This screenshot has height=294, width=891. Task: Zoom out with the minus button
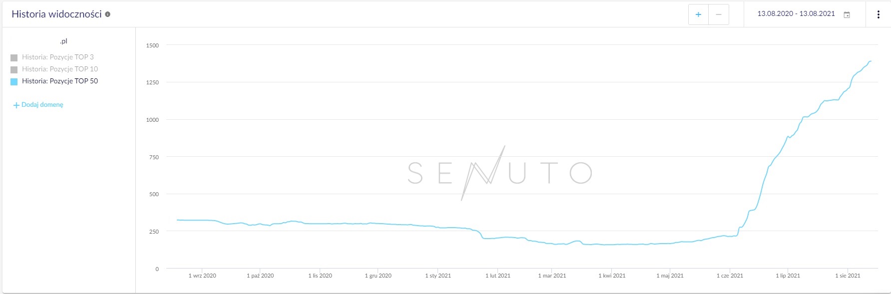tap(719, 14)
